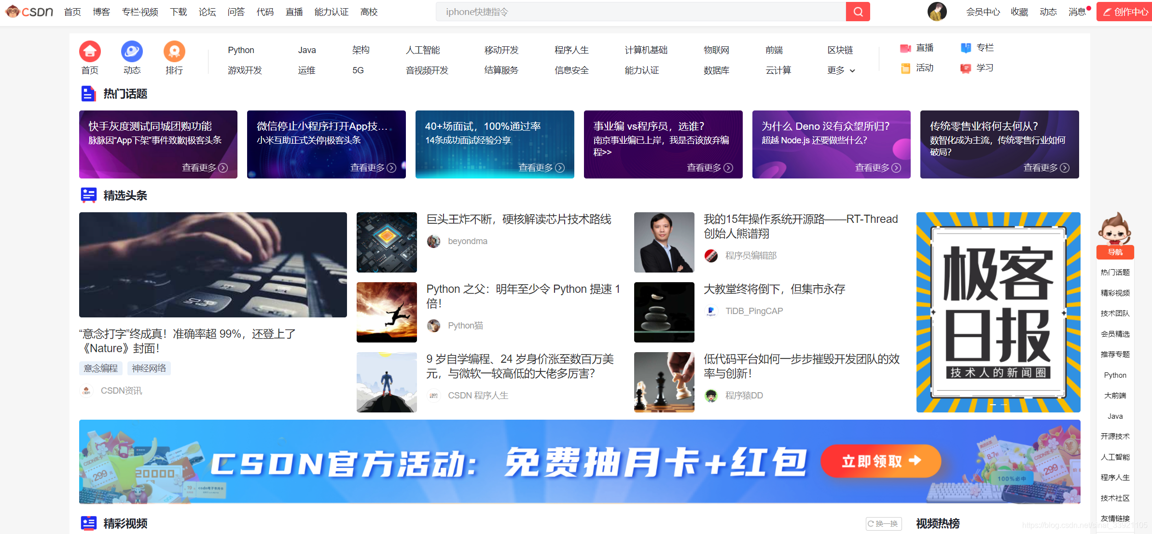Open the red 首页 home icon
Image resolution: width=1152 pixels, height=534 pixels.
pyautogui.click(x=90, y=51)
